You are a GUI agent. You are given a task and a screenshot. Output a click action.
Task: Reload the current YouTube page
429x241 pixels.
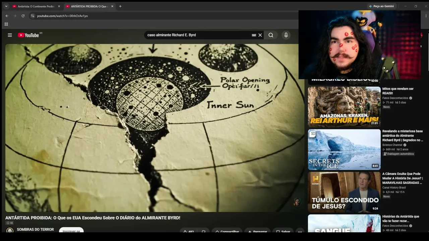(23, 16)
